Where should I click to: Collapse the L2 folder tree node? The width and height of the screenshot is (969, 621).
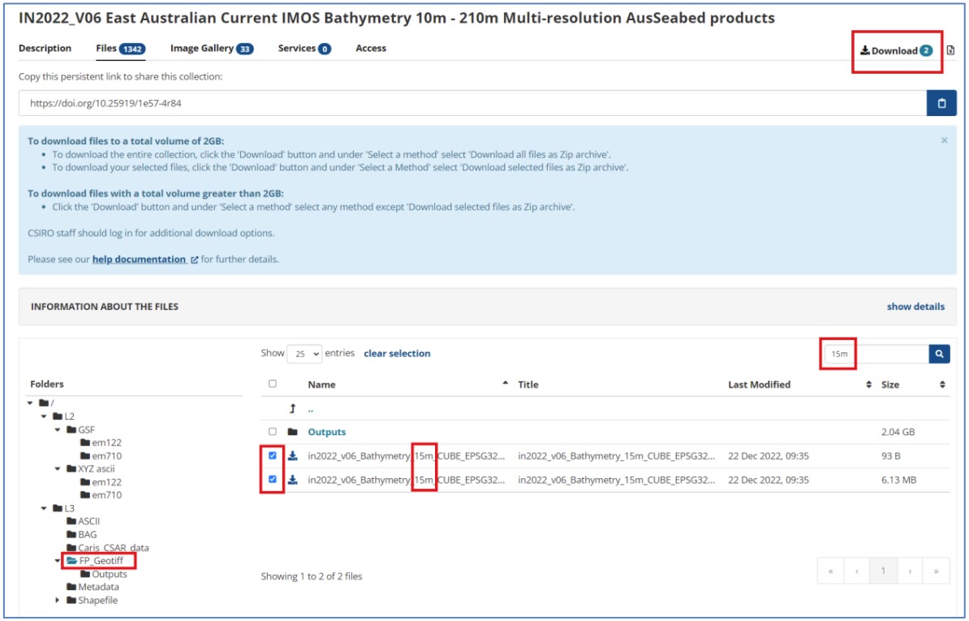click(44, 416)
